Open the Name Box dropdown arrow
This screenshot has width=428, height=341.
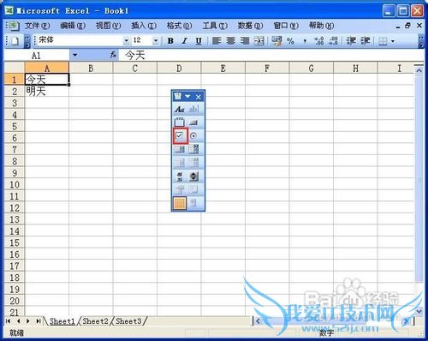(74, 55)
